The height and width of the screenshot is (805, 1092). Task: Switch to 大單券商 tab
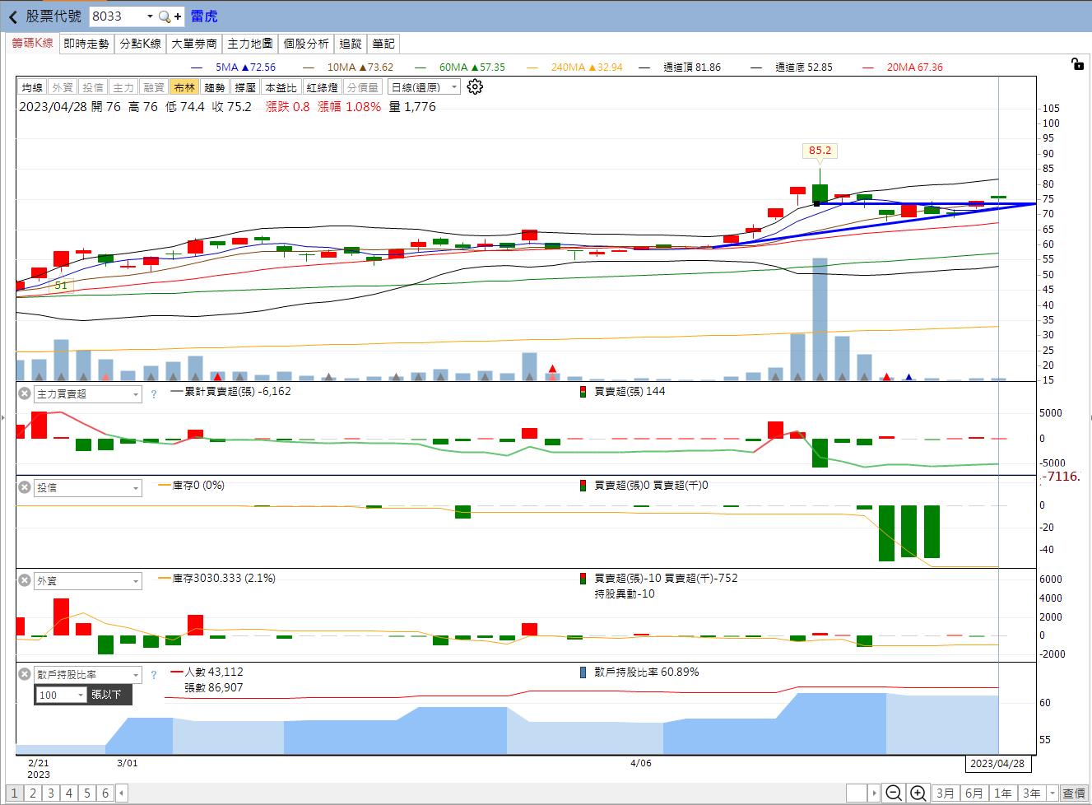pos(194,44)
